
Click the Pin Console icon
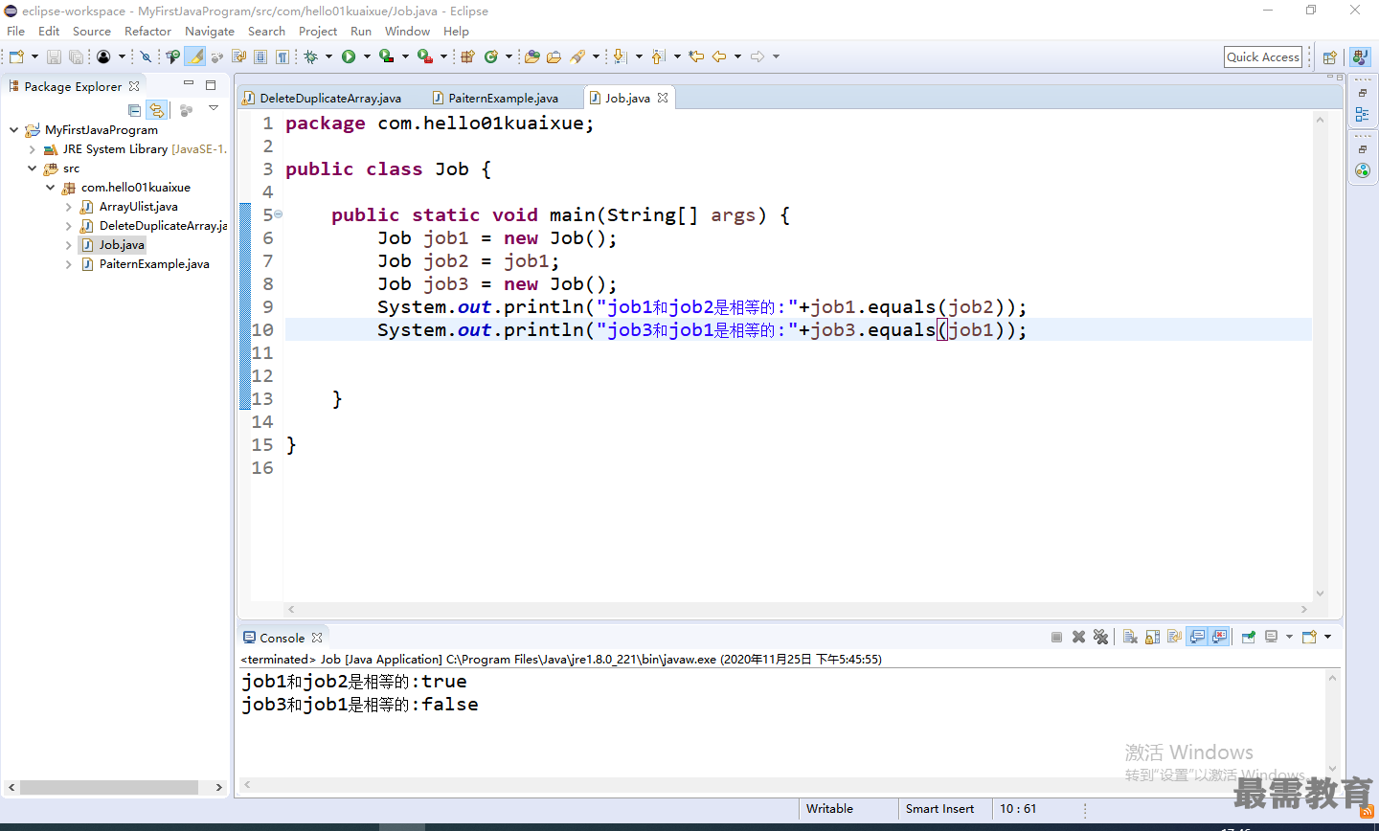[x=1249, y=637]
